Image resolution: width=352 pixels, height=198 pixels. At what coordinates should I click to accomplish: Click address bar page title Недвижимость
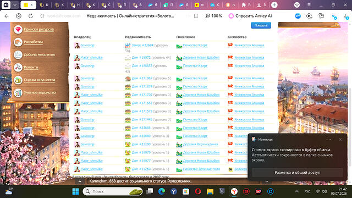130,16
